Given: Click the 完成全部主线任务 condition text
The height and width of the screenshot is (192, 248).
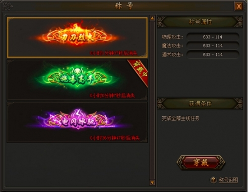Looking at the screenshot, I should [181, 118].
